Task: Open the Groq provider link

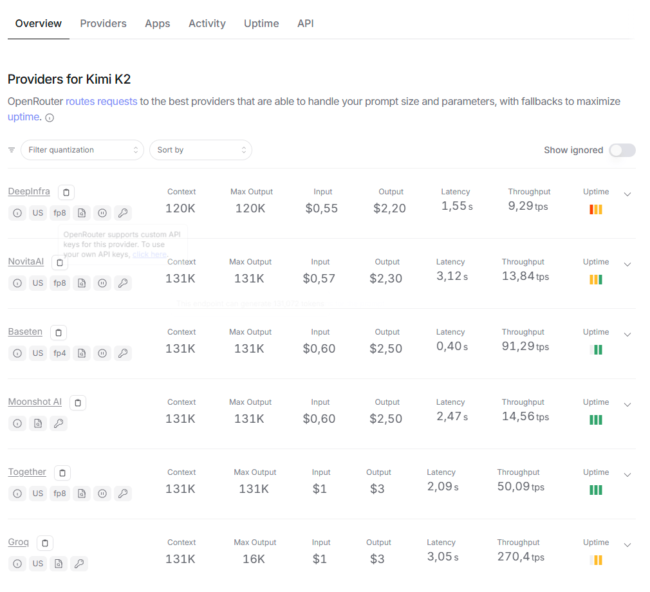Action: [x=18, y=542]
